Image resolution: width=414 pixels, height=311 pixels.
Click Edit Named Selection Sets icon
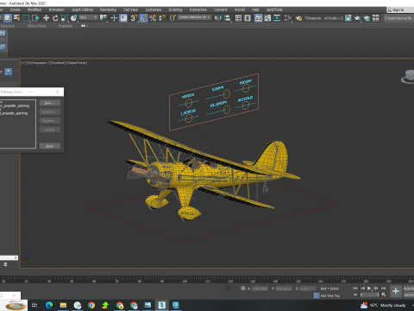(x=172, y=18)
